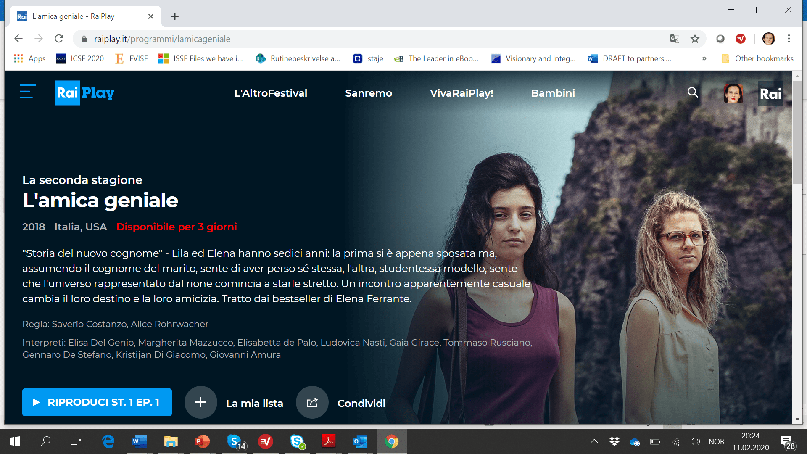The image size is (807, 454).
Task: Open the Sanremo menu item
Action: [369, 93]
